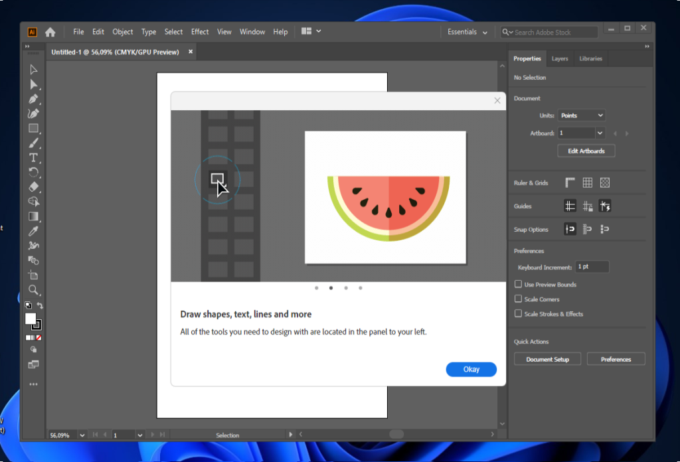Open Document Setup quick action

(x=547, y=359)
